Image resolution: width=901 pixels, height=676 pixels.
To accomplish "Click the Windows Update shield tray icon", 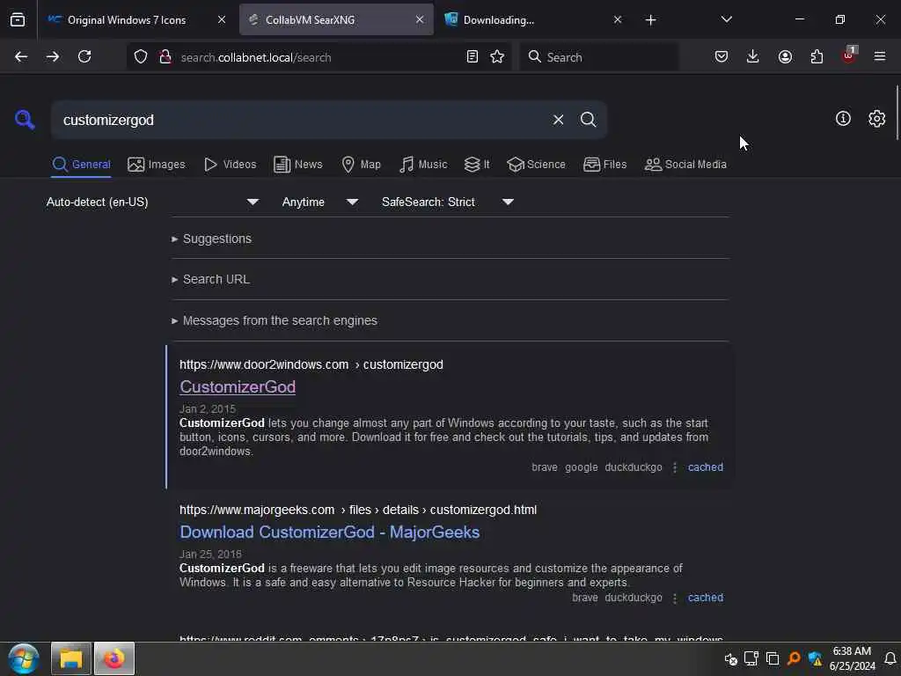I will coord(815,658).
